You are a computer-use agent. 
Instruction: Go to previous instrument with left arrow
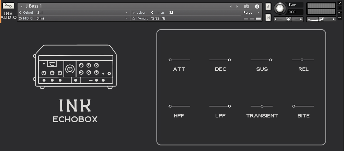coord(231,7)
